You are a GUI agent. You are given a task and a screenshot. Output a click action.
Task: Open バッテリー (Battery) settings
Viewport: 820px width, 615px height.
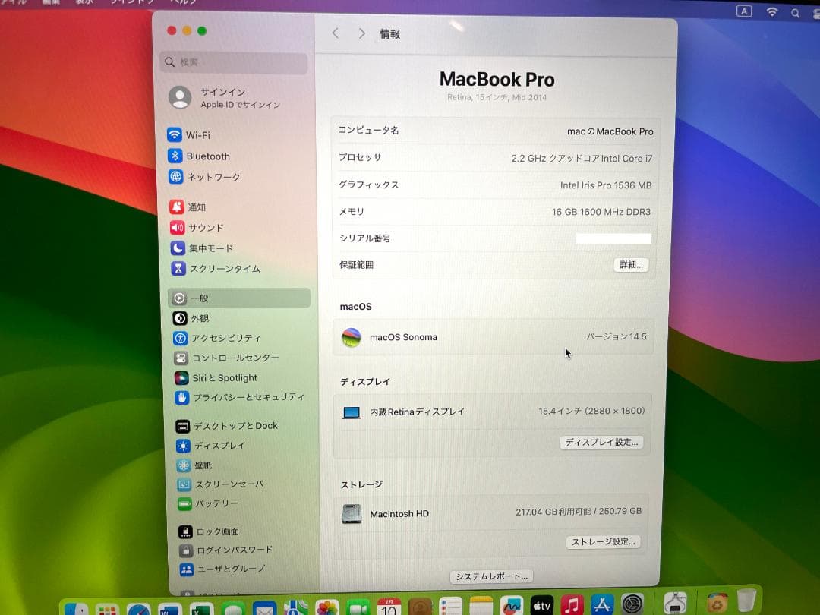(x=202, y=503)
